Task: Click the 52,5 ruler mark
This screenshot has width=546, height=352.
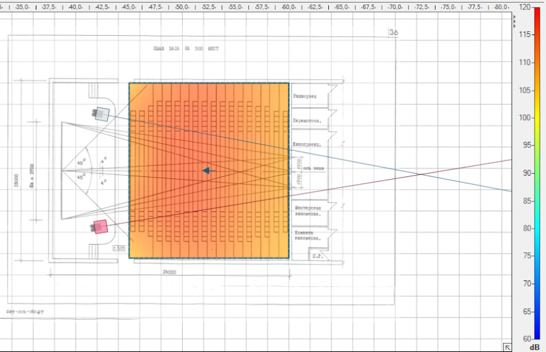Action: (x=209, y=7)
